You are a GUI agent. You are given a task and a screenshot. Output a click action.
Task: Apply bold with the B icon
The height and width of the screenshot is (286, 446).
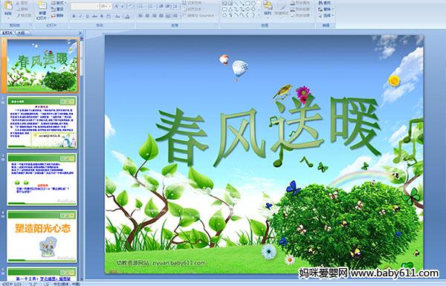coord(74,16)
